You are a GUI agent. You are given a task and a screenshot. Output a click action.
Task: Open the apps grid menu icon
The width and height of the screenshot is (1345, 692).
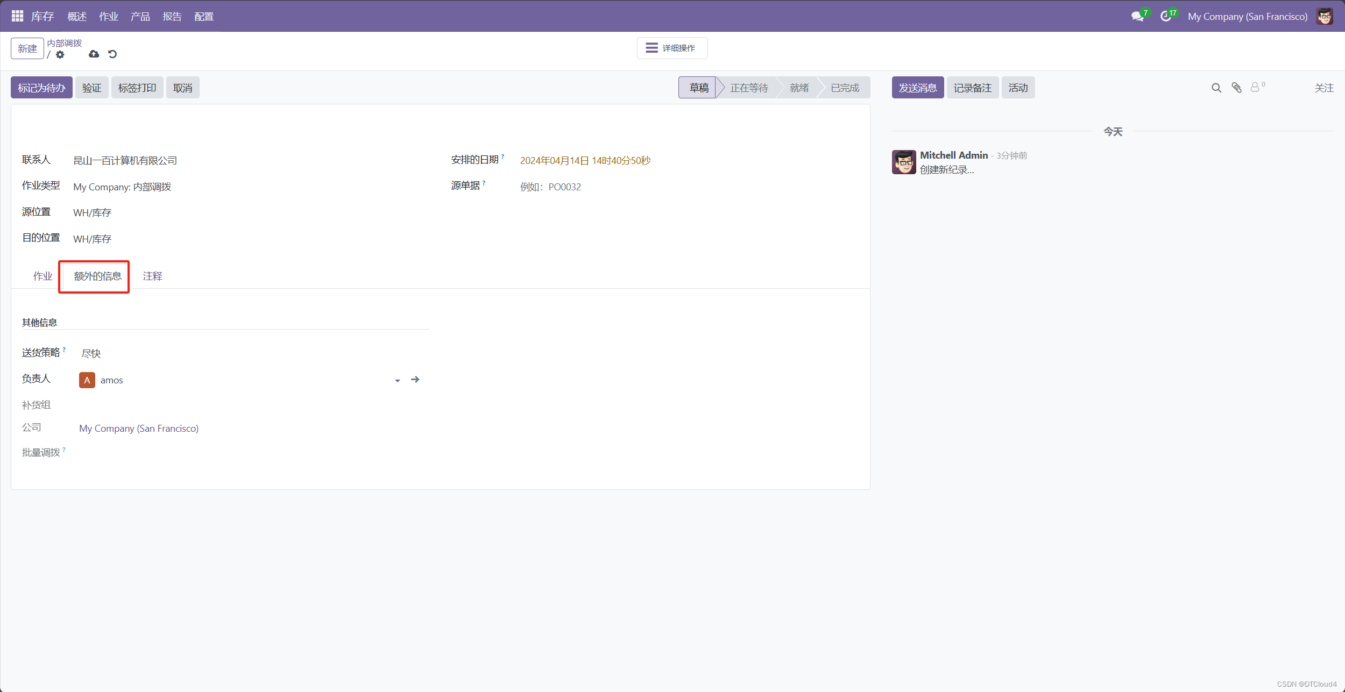click(17, 16)
